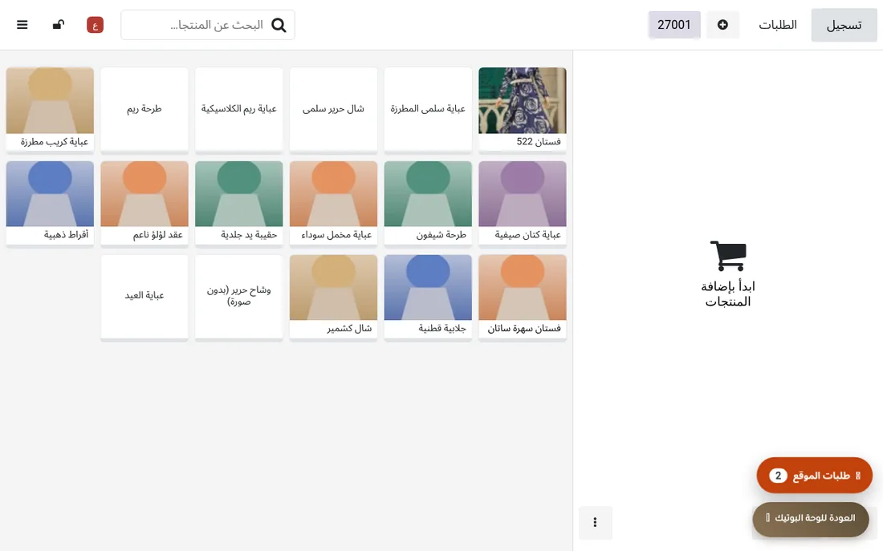
Task: Focus the product search field
Action: [x=208, y=25]
